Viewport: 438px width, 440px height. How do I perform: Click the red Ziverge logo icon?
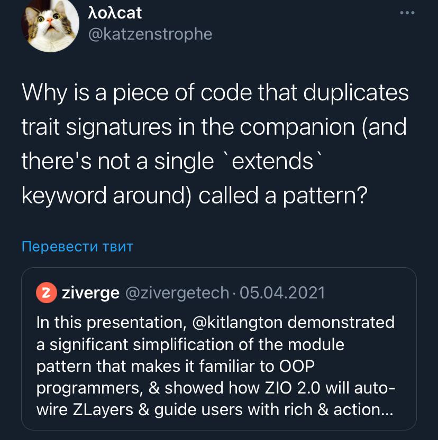click(x=46, y=293)
